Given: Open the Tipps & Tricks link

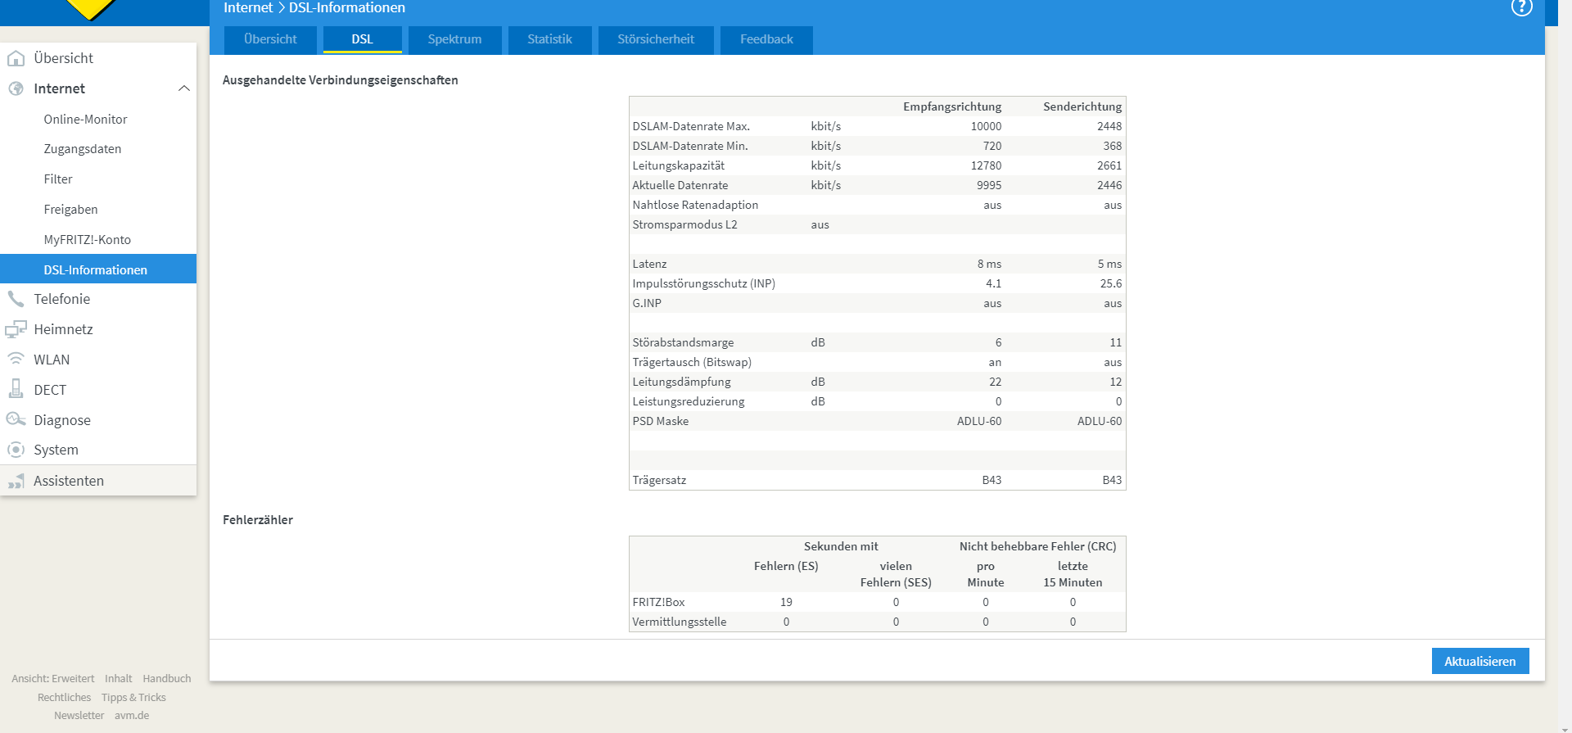Looking at the screenshot, I should coord(133,698).
